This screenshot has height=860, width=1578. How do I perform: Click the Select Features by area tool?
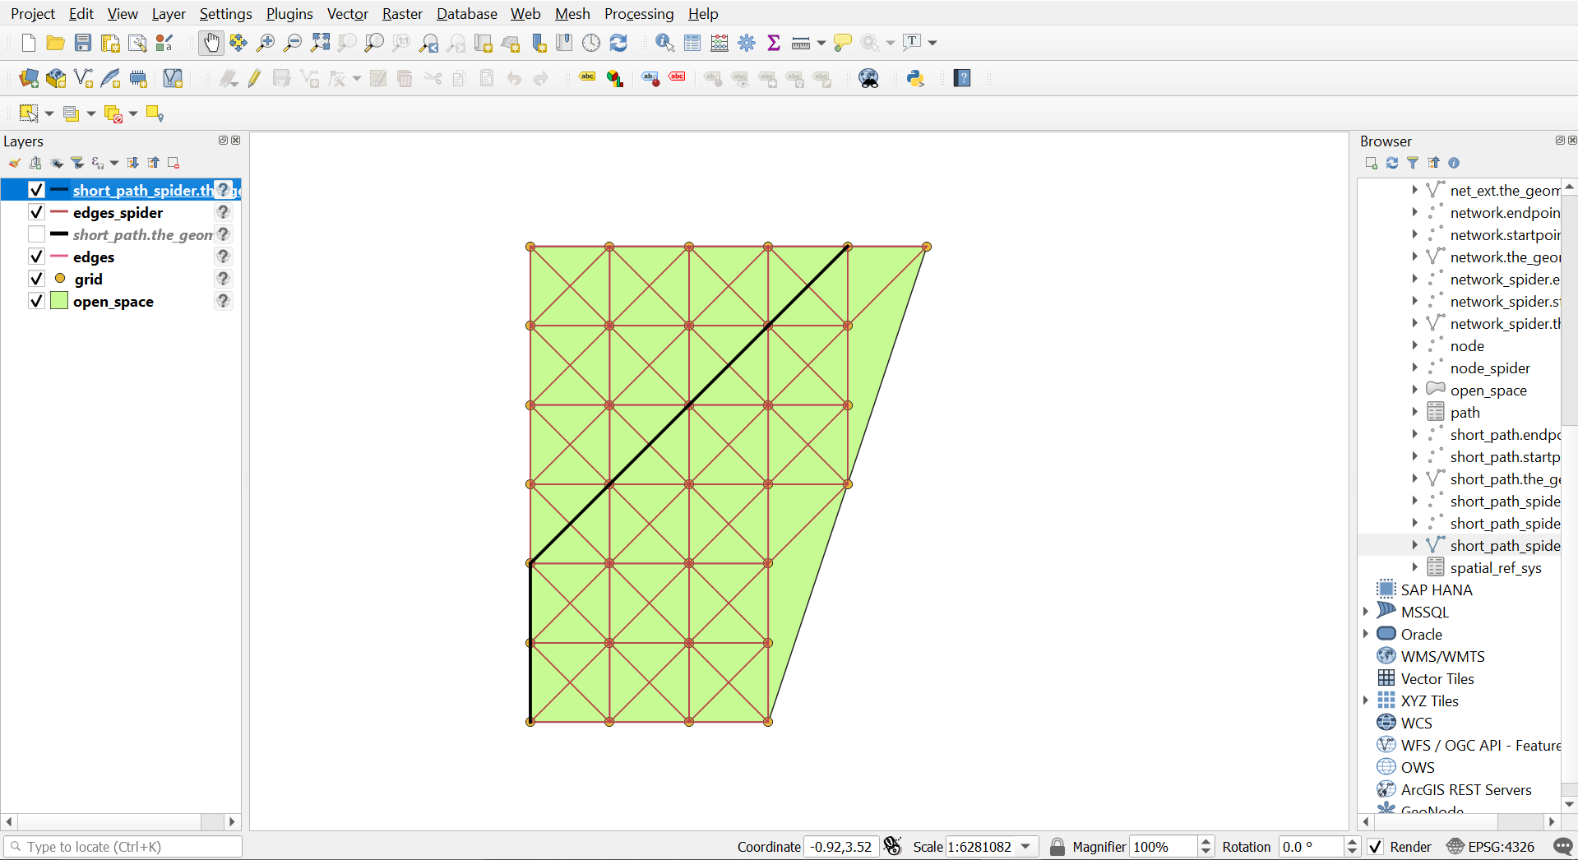[x=29, y=113]
